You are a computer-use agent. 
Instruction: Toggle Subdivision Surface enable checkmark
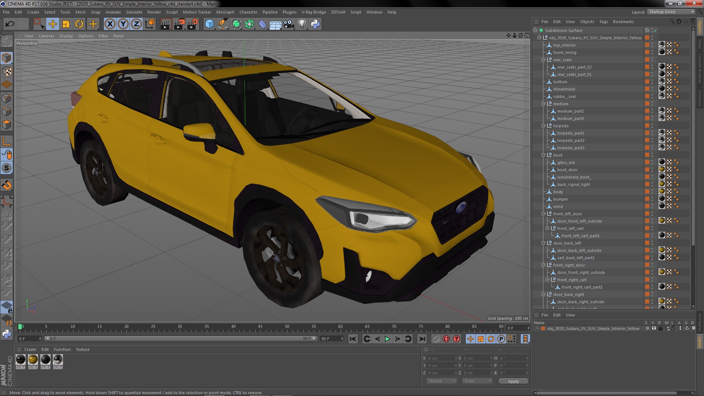pyautogui.click(x=656, y=30)
